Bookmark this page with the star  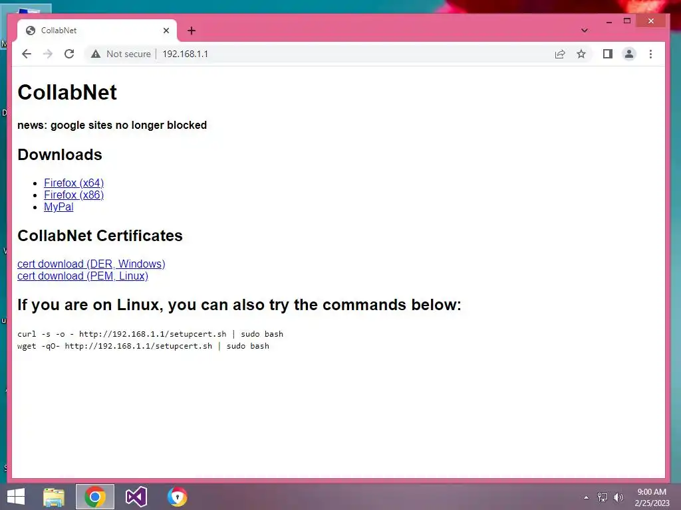click(581, 54)
